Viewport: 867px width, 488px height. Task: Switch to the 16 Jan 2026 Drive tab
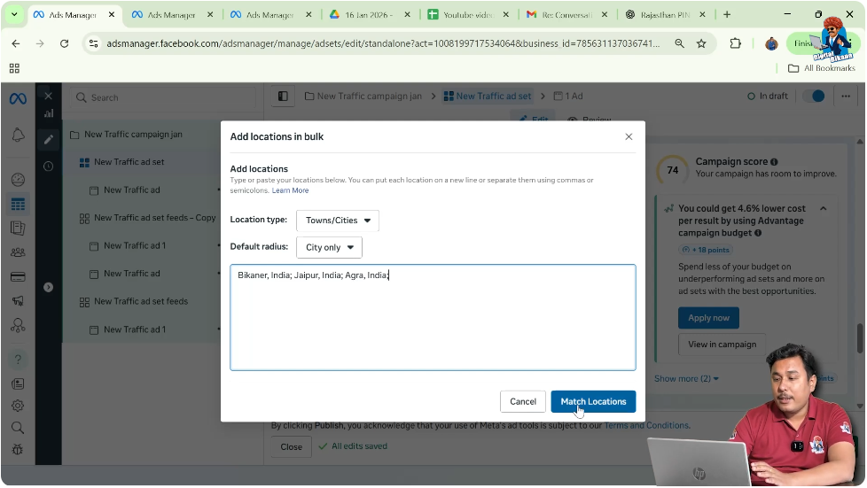click(370, 15)
